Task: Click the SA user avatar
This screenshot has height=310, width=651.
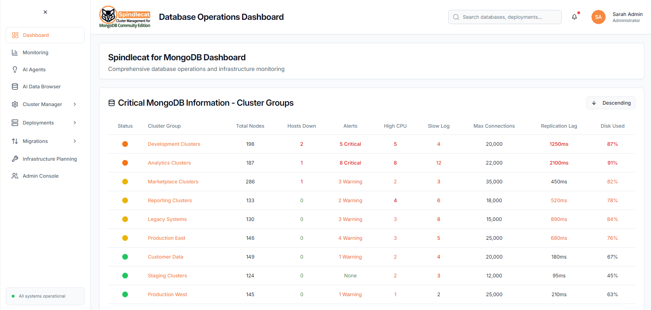Action: point(599,17)
